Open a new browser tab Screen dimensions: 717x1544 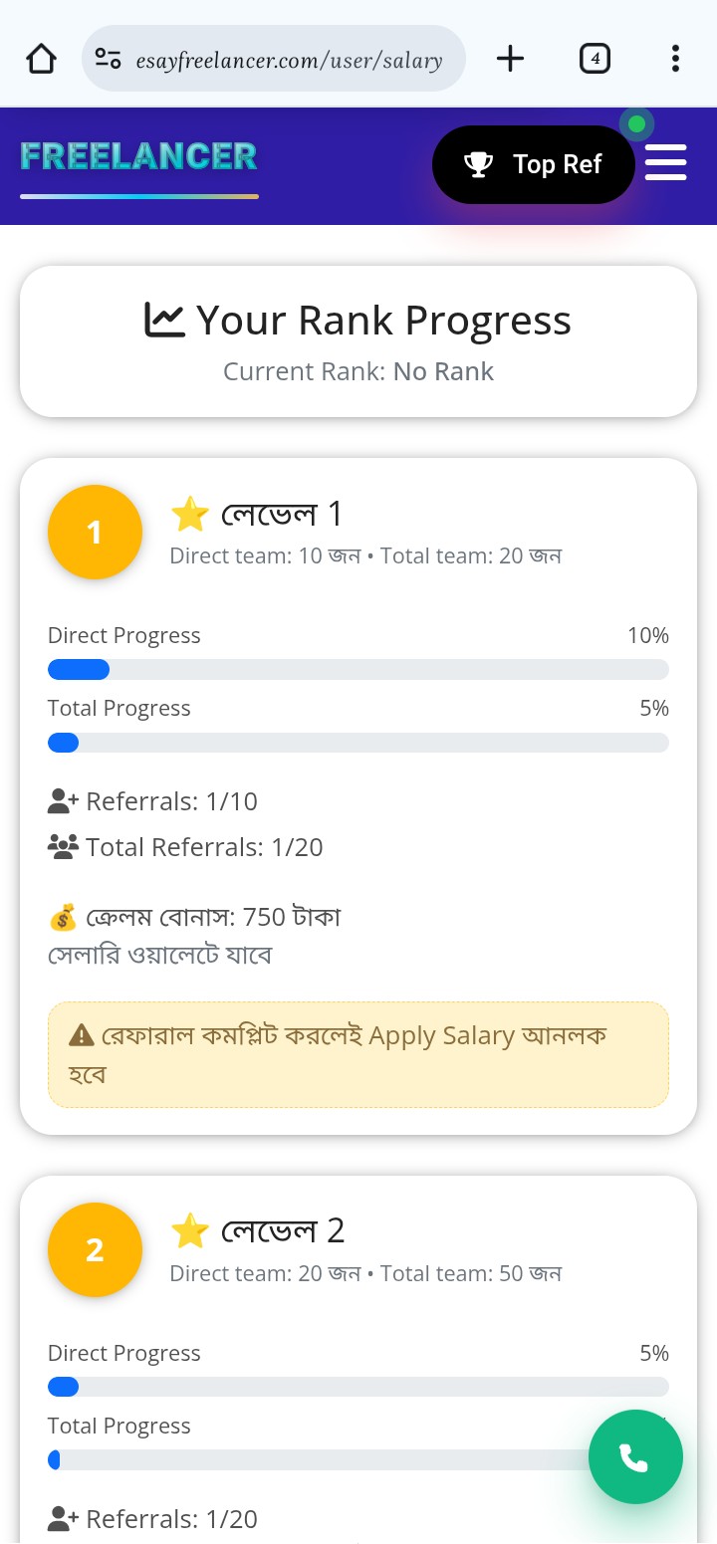pos(510,59)
